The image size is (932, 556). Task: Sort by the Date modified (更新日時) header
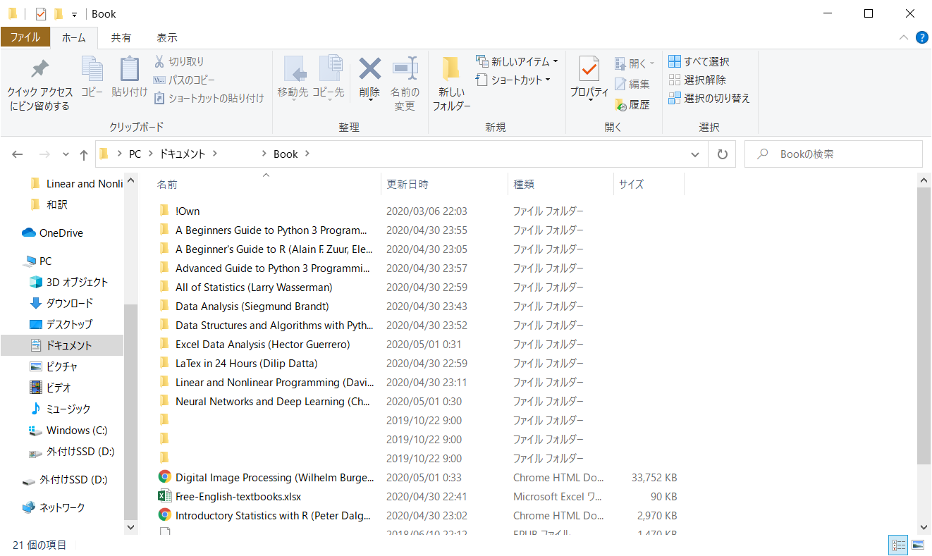(x=407, y=184)
